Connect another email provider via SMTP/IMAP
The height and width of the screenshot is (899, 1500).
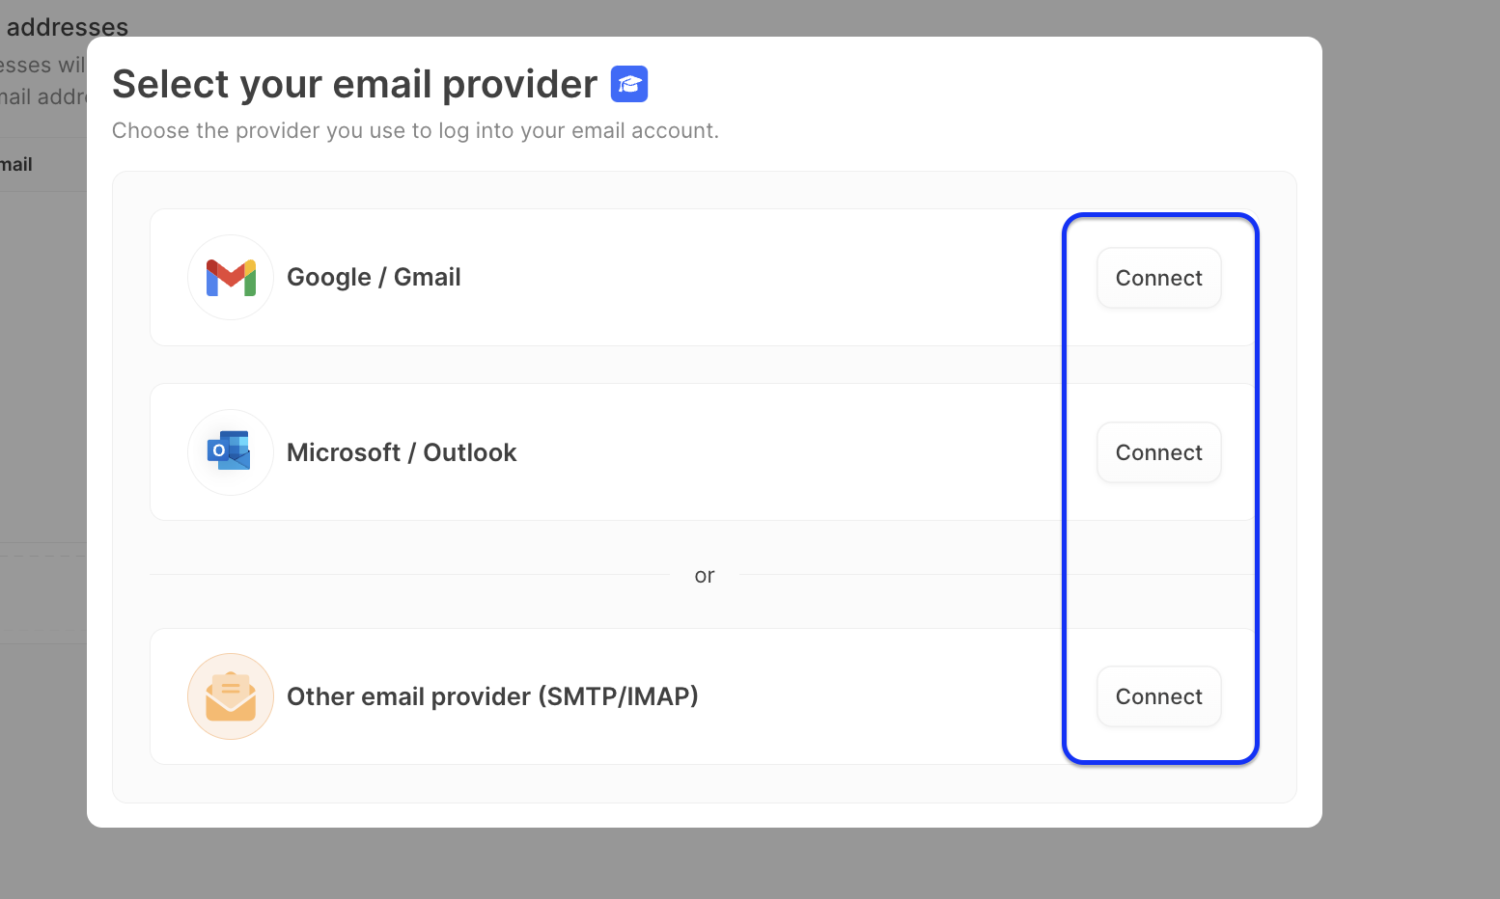1158,696
